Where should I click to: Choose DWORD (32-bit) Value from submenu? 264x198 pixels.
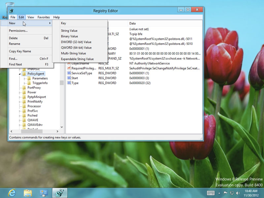point(76,42)
